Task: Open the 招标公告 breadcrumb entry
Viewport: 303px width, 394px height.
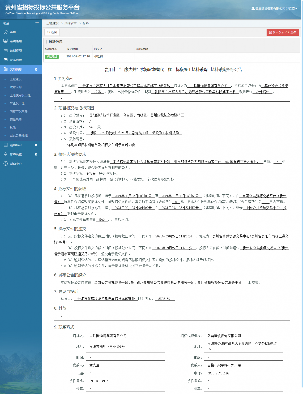Action: [x=68, y=23]
